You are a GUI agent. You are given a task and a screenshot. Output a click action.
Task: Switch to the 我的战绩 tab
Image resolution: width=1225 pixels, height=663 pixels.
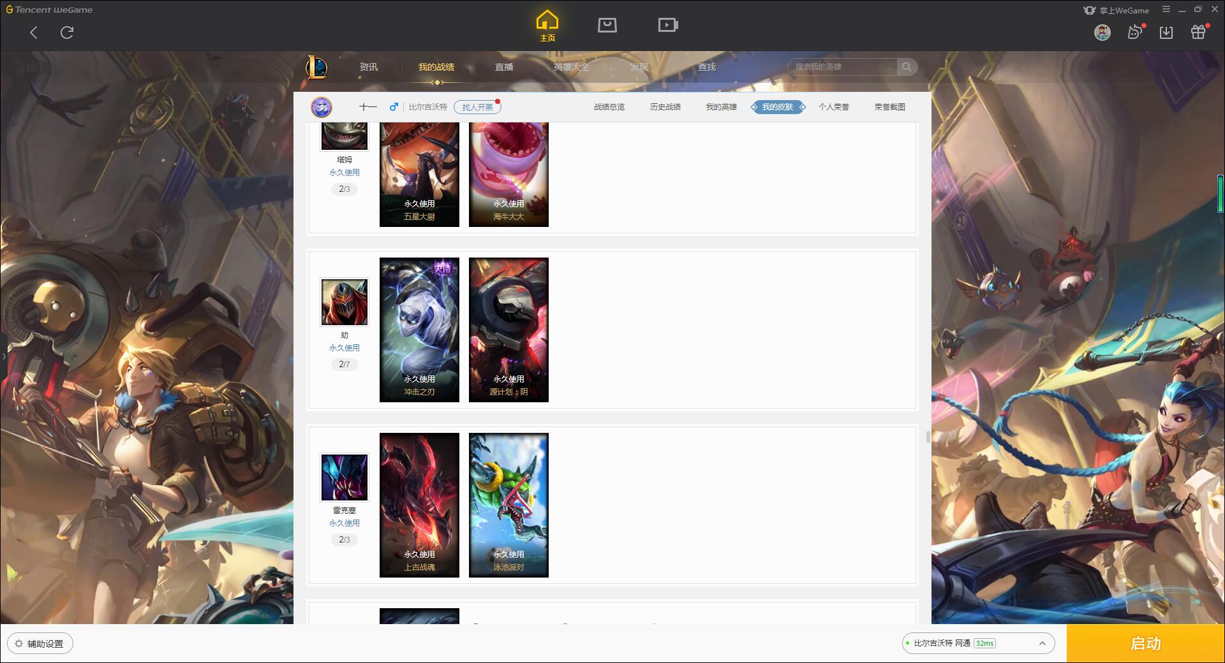[436, 67]
